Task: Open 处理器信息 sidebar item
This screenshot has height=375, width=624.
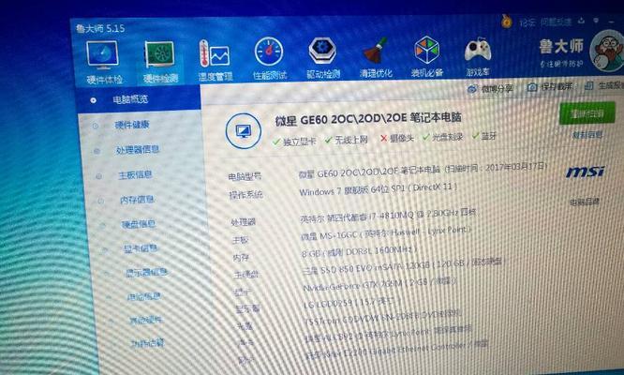Action: click(138, 150)
